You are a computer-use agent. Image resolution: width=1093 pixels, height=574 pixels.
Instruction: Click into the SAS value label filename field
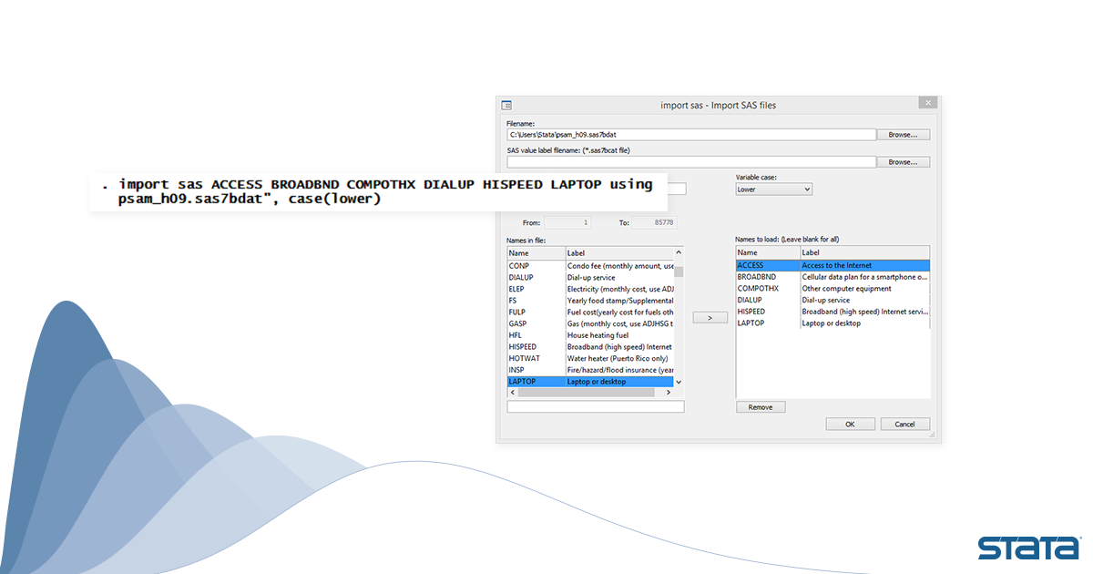click(x=691, y=162)
